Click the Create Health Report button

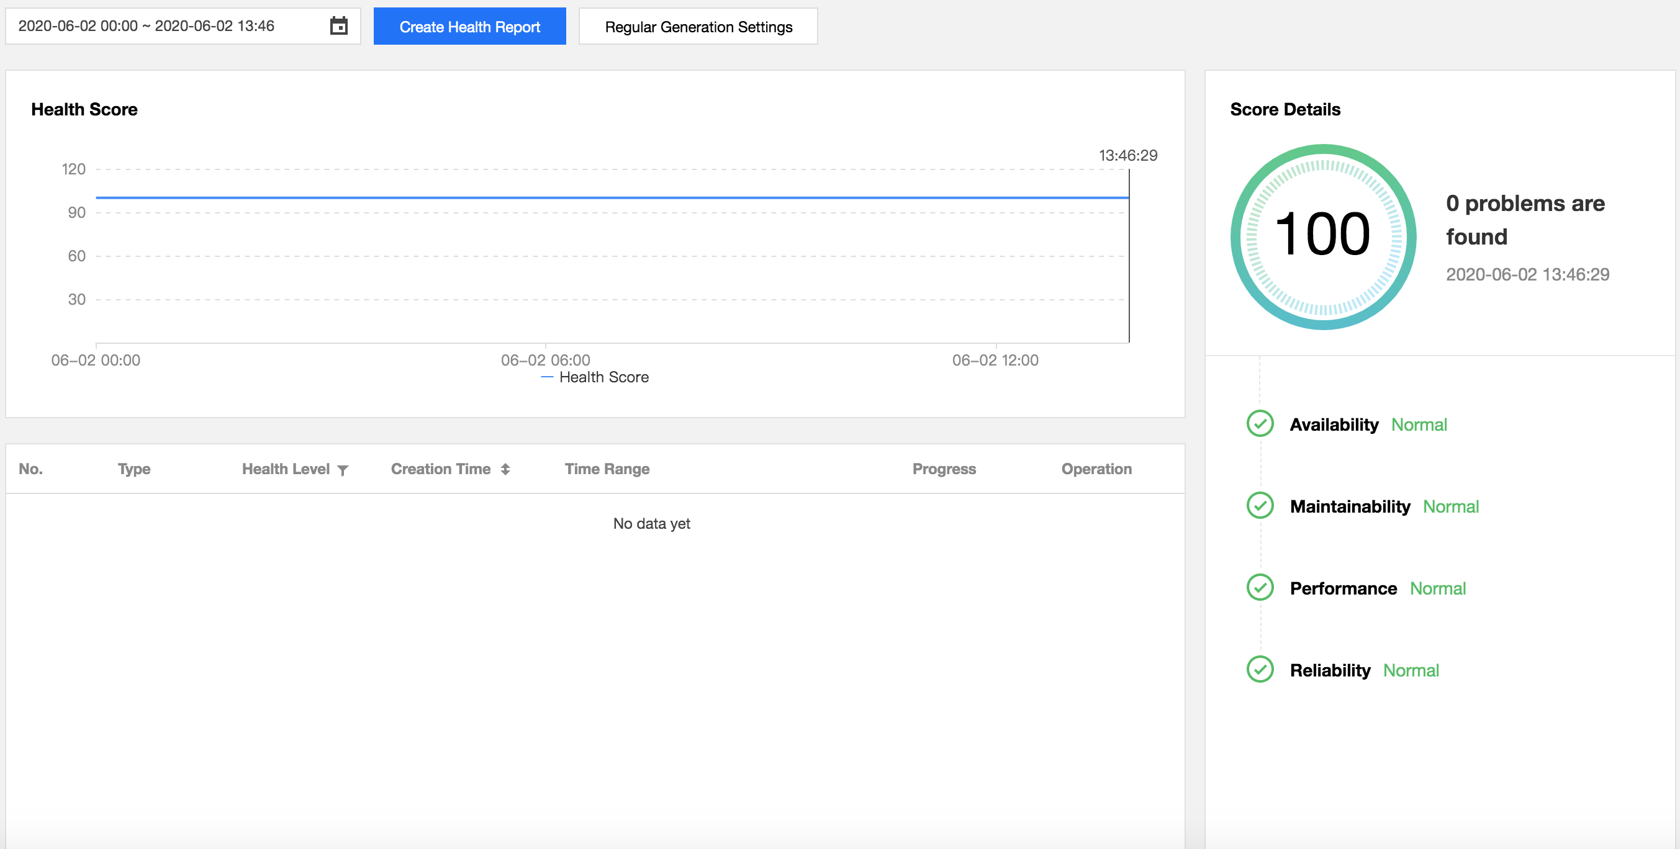pyautogui.click(x=469, y=27)
